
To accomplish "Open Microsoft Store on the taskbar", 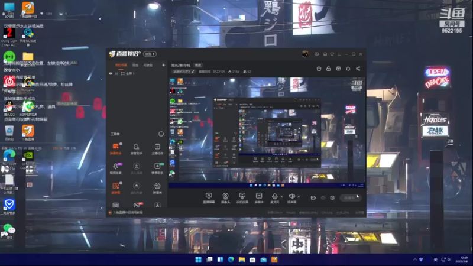I will pos(252,259).
